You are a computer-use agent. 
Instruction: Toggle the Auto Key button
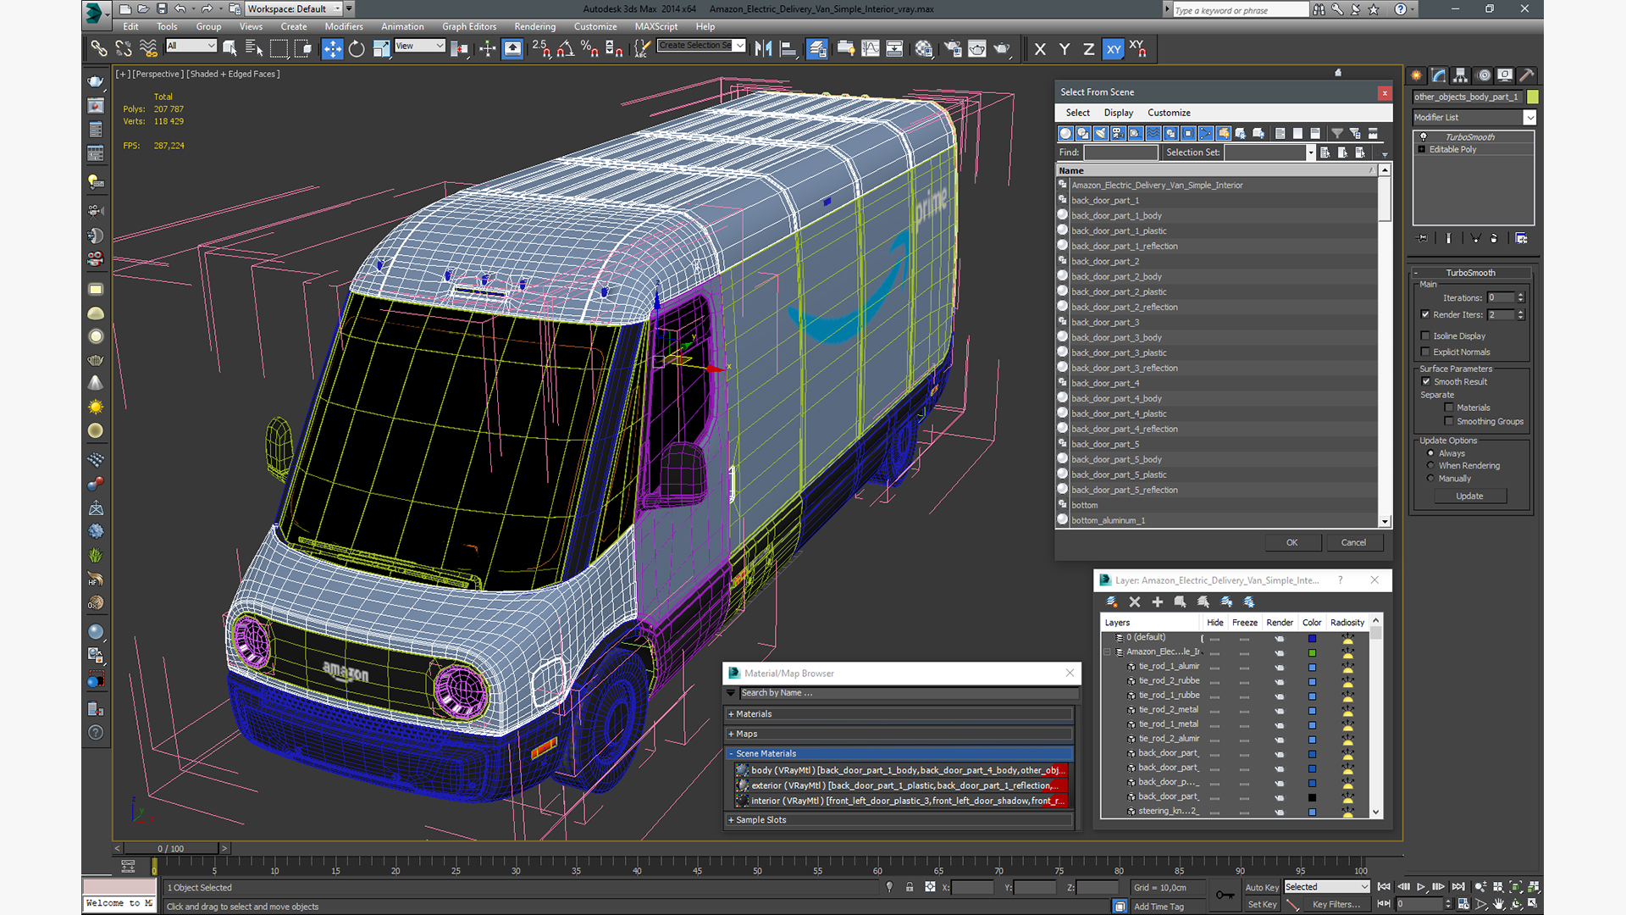(1262, 887)
